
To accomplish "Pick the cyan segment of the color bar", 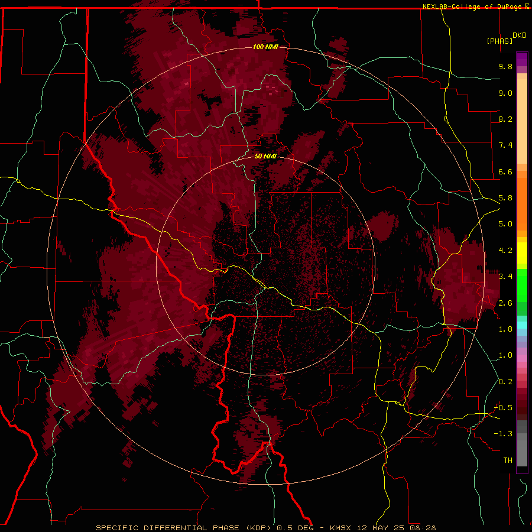I will click(522, 325).
